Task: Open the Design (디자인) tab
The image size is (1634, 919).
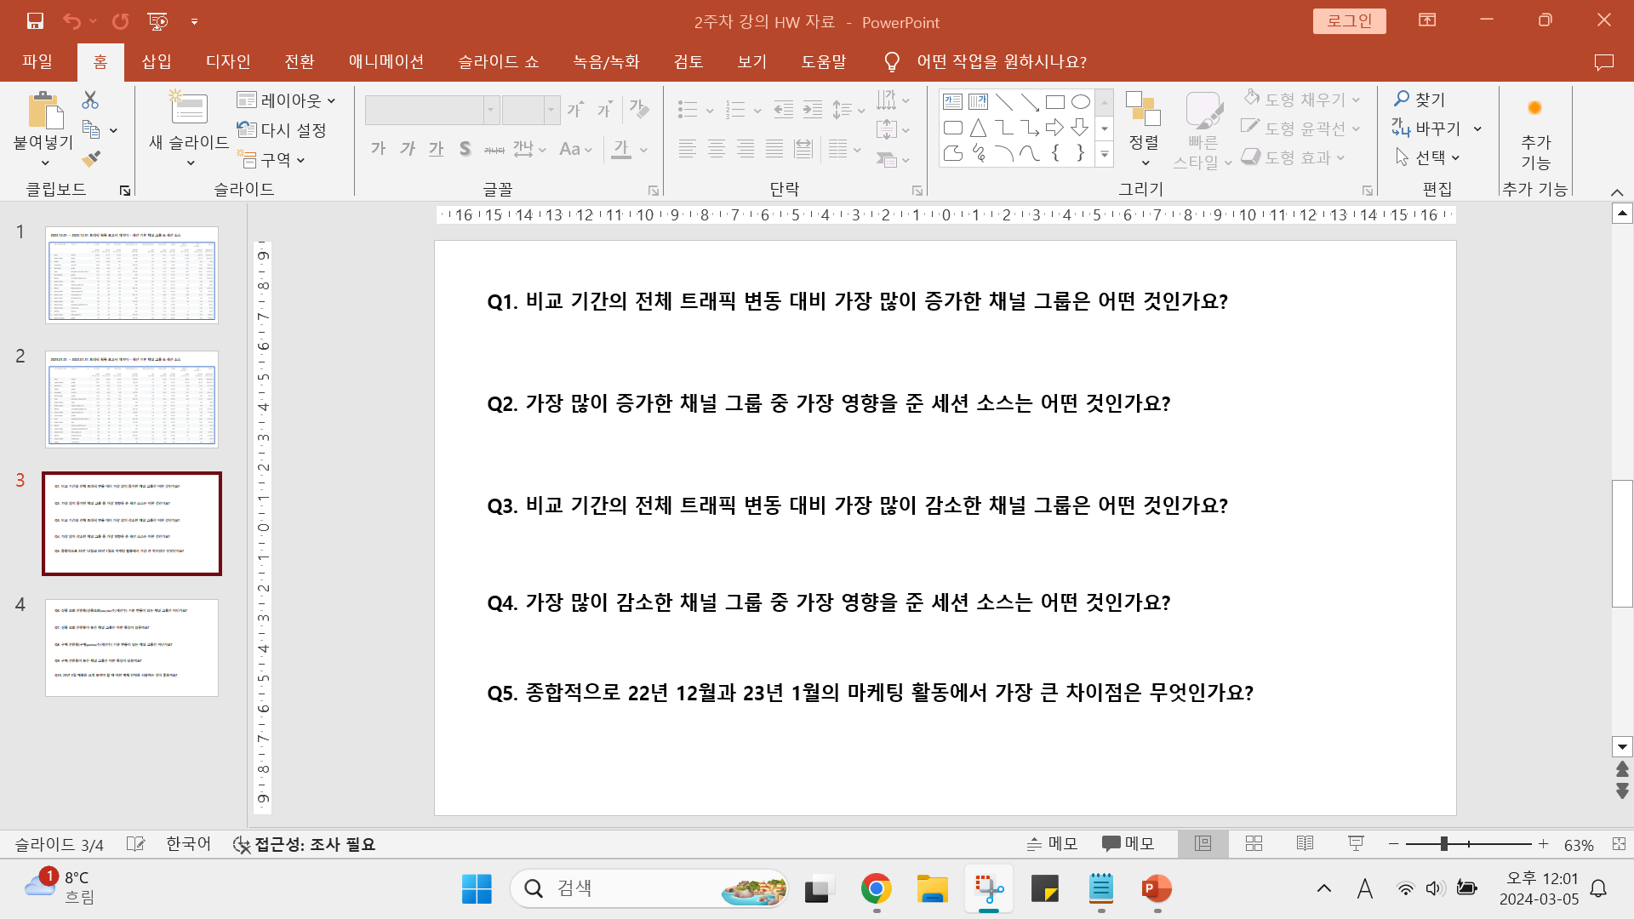Action: coord(228,61)
